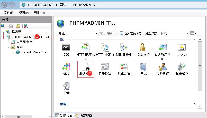Select 应用程序池 tree item
207x118 pixels.
24,42
